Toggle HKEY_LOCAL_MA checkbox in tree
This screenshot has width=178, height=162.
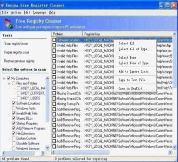19,88
